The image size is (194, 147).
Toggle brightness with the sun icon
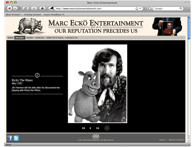click(107, 128)
